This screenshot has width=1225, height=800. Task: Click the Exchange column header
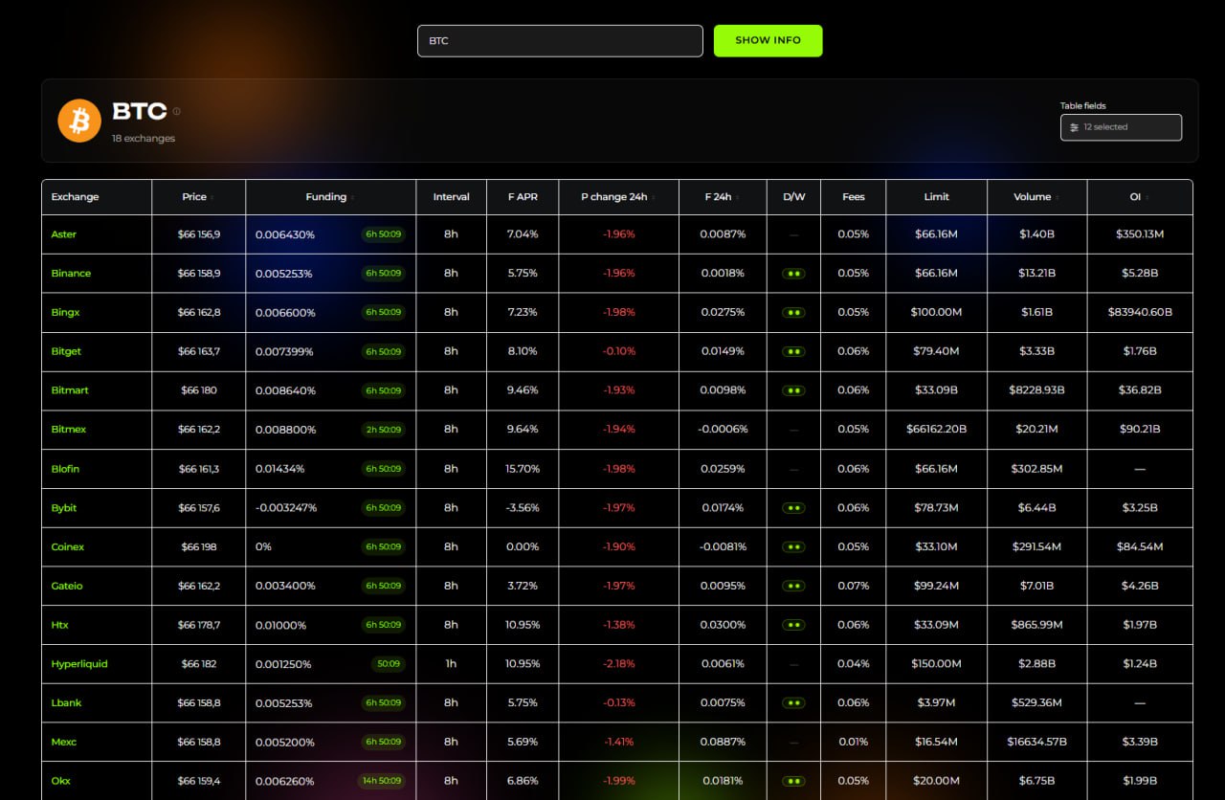coord(75,196)
